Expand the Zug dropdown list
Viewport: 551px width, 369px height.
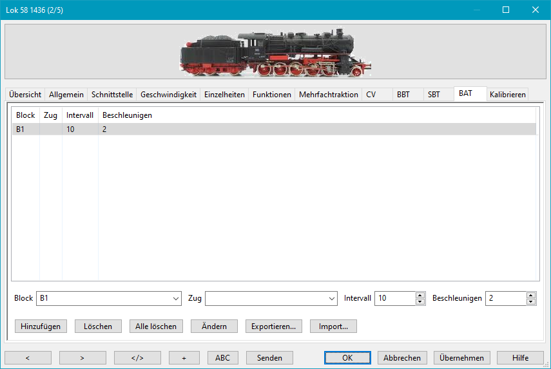[x=332, y=299]
